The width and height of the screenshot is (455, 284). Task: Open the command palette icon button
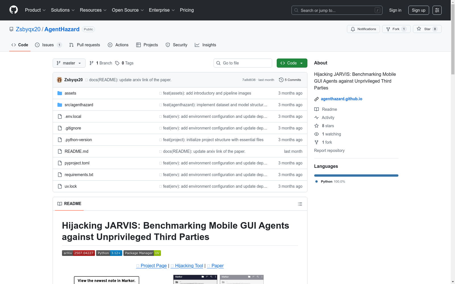tap(437, 10)
